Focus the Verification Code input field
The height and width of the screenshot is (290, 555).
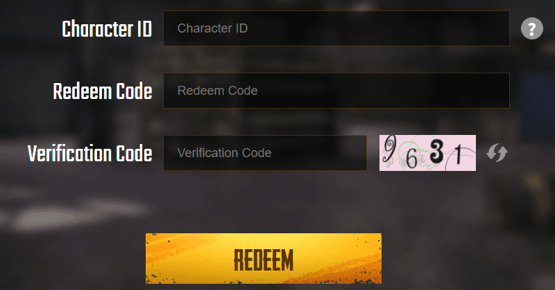click(x=265, y=153)
